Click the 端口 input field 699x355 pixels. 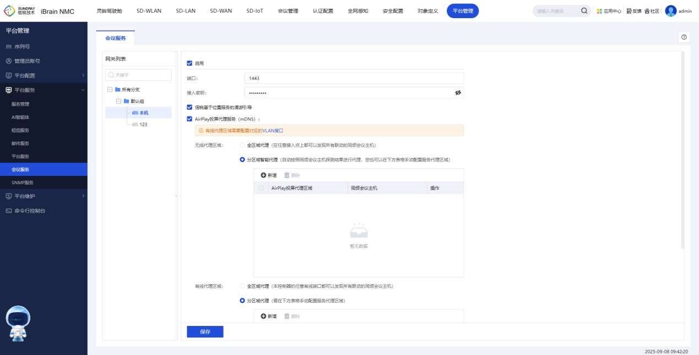[x=354, y=79]
